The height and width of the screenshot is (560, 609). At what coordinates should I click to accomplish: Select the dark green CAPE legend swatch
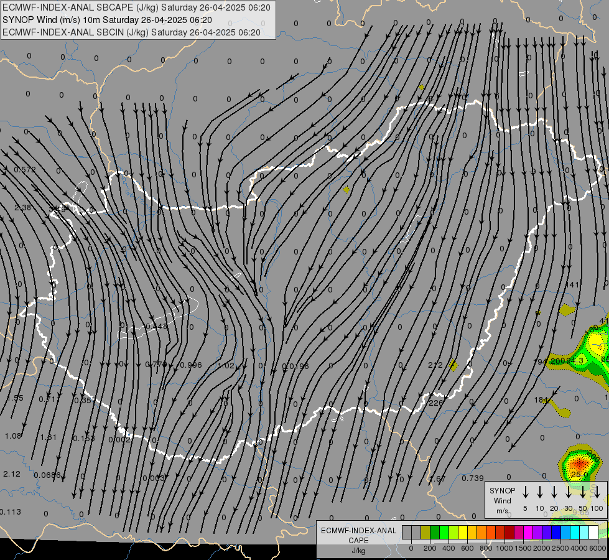tap(435, 532)
